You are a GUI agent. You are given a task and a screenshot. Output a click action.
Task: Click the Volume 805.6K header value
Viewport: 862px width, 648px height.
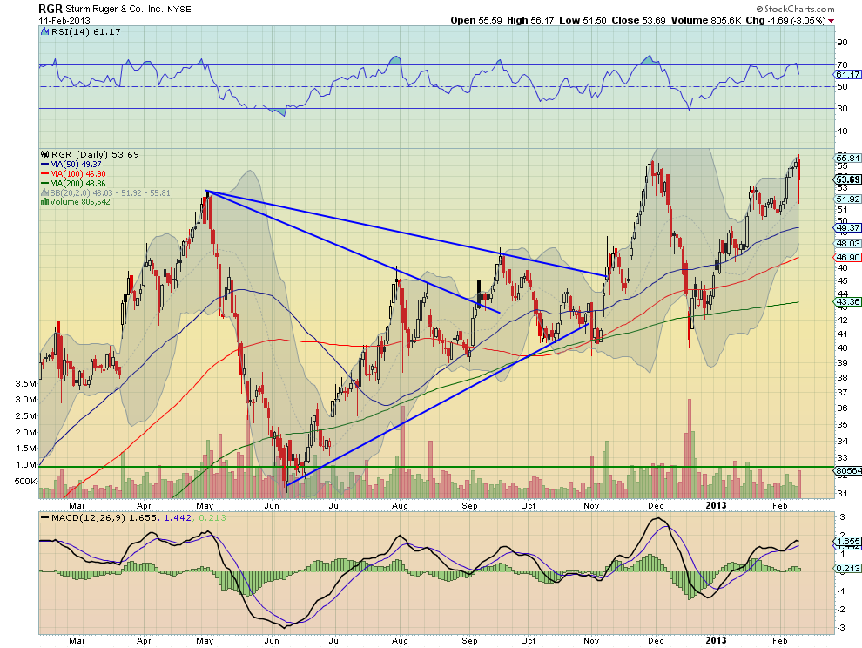(x=706, y=20)
